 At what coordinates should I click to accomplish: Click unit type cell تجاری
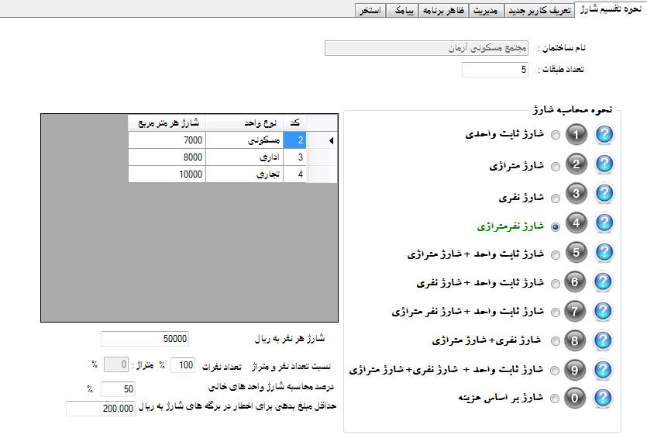pyautogui.click(x=244, y=174)
